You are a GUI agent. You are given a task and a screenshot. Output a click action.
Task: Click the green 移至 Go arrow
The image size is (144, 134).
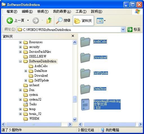pos(130,29)
